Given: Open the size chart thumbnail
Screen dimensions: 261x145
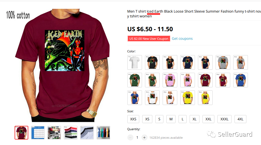Looking at the screenshot, I should tap(38, 133).
